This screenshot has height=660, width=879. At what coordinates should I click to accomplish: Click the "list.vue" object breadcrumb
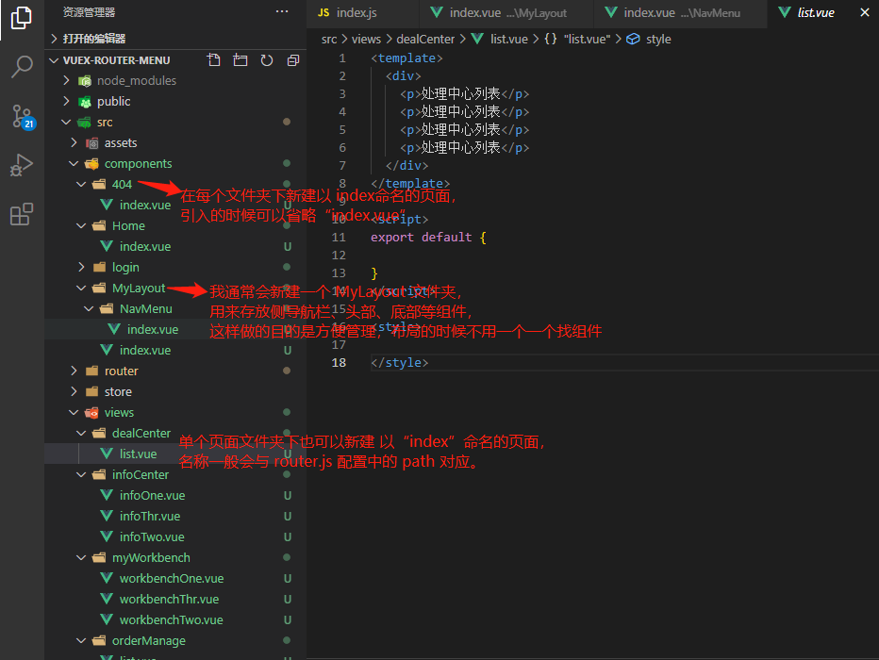[x=577, y=40]
